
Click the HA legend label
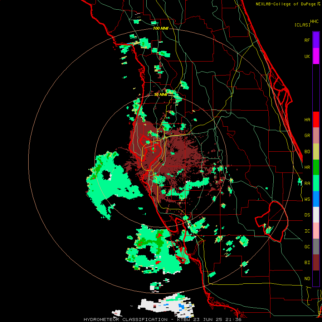coord(307,120)
